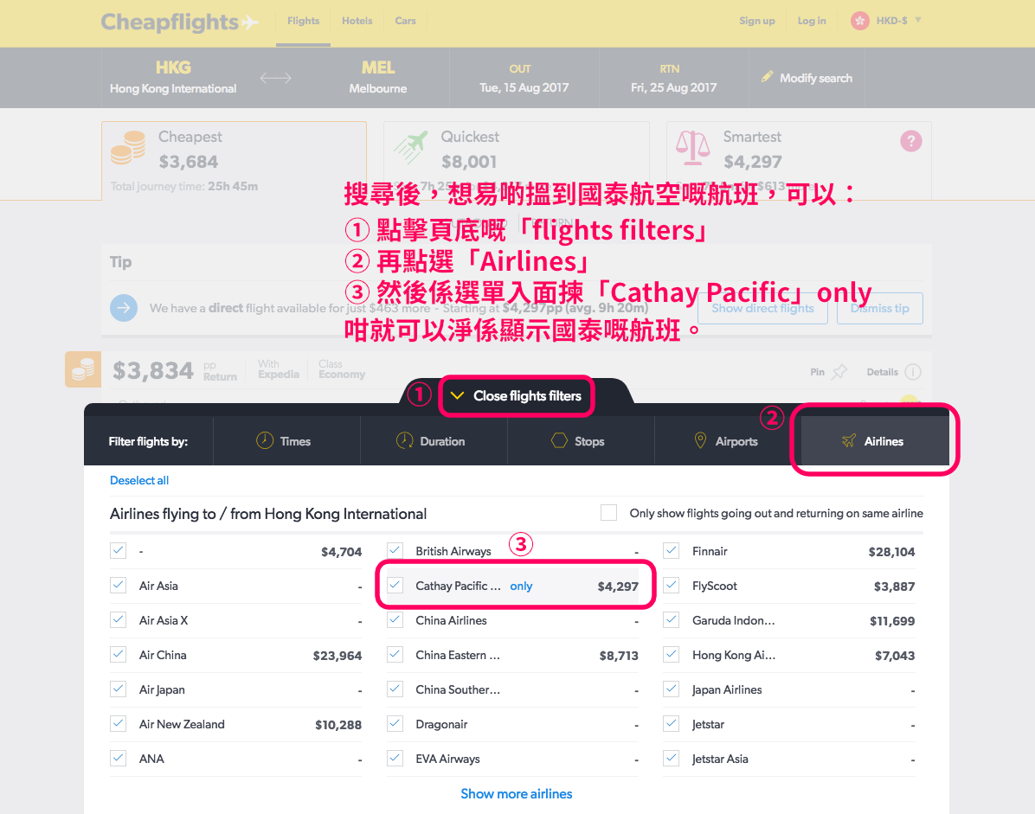Image resolution: width=1035 pixels, height=814 pixels.
Task: Click the OUT date Tue, 15 Aug 2017
Action: click(x=524, y=78)
